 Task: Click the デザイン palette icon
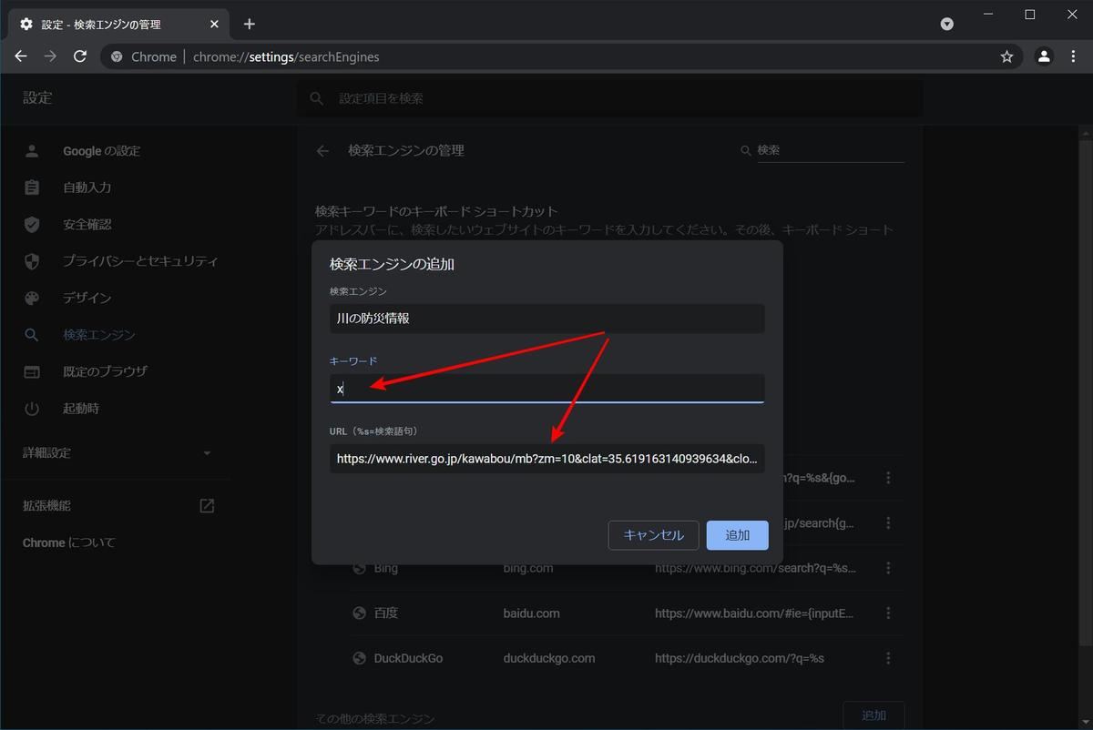click(x=32, y=298)
